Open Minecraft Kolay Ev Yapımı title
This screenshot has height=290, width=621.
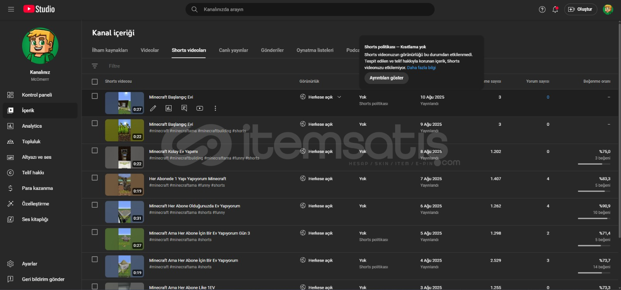(173, 151)
